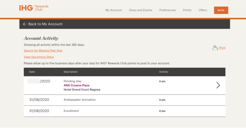
Task: Click the orange BOOK button
Action: click(221, 10)
